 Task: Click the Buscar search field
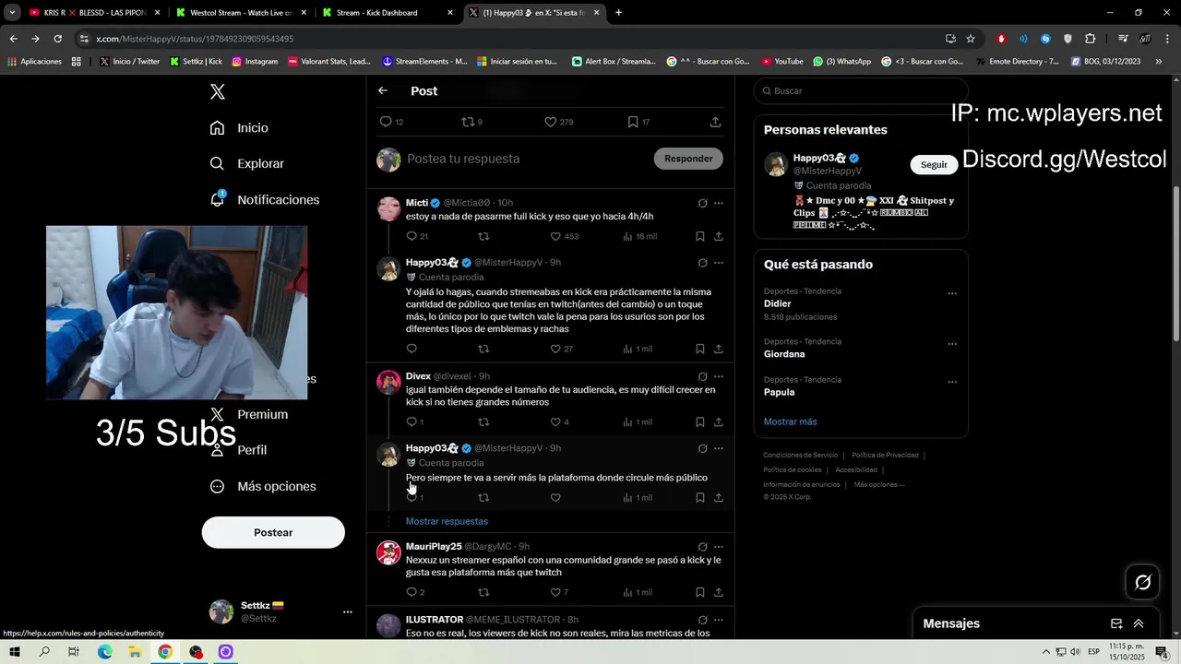(861, 90)
